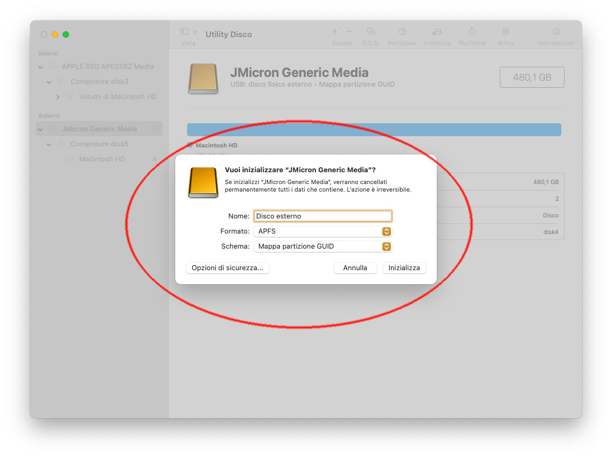612x458 pixels.
Task: Select the Inizializza toolbar icon
Action: pyautogui.click(x=437, y=32)
